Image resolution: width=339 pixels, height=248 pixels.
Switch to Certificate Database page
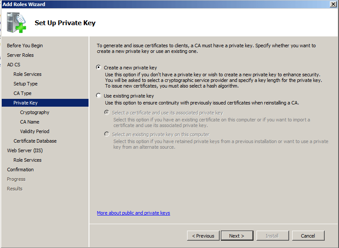(35, 141)
